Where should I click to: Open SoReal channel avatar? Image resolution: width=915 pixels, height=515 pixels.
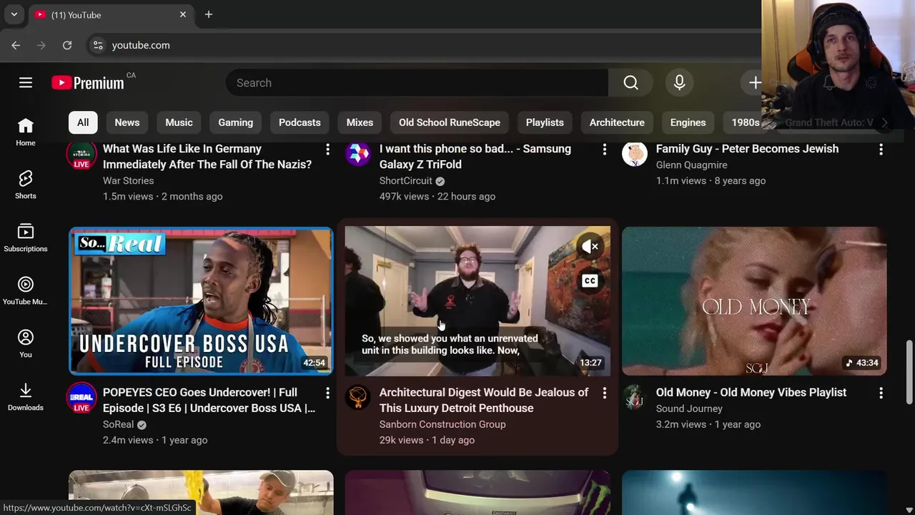tap(81, 398)
